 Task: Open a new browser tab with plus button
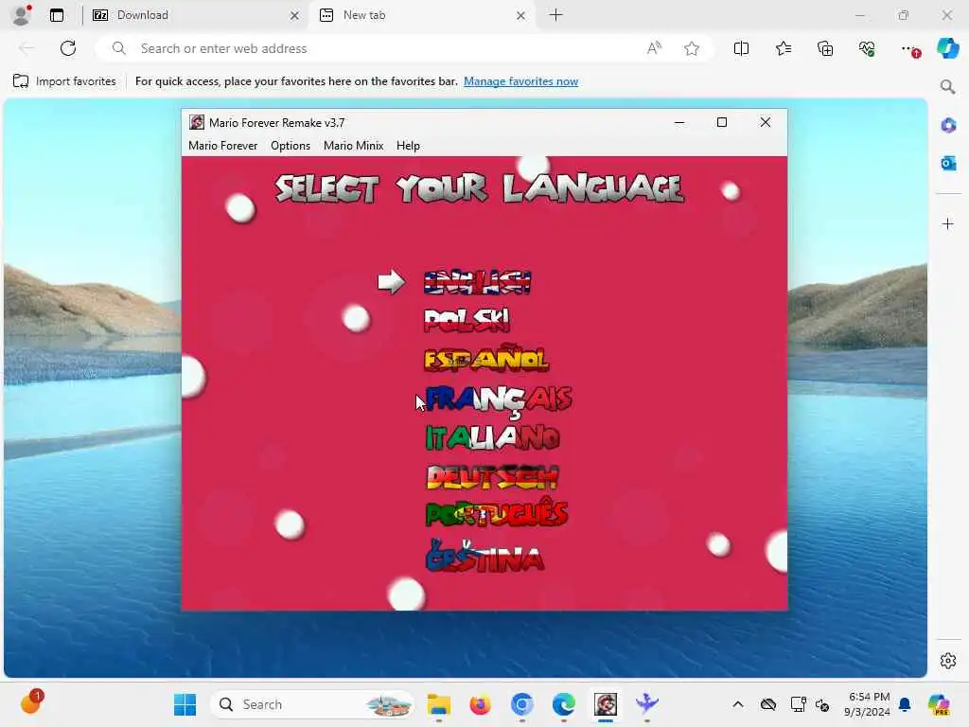pos(555,15)
